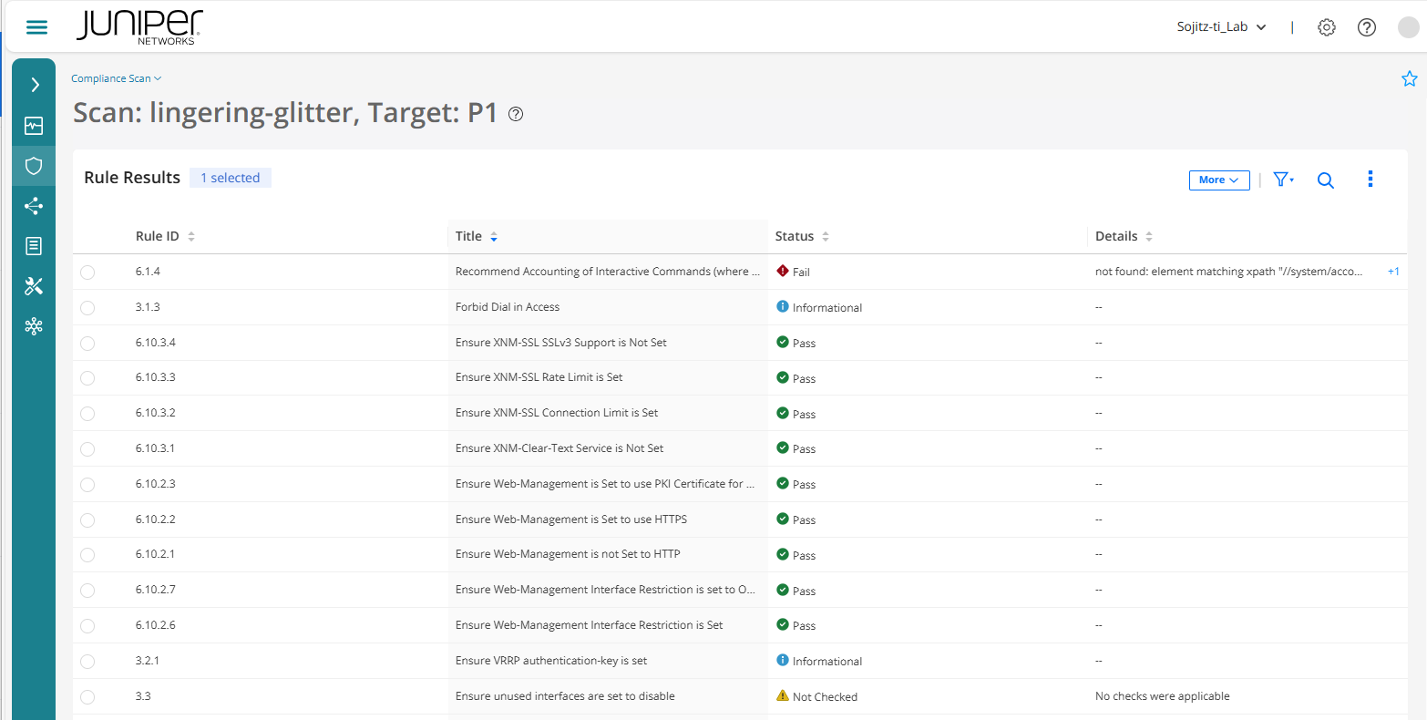Open the vertical three-dot options menu

(1370, 180)
